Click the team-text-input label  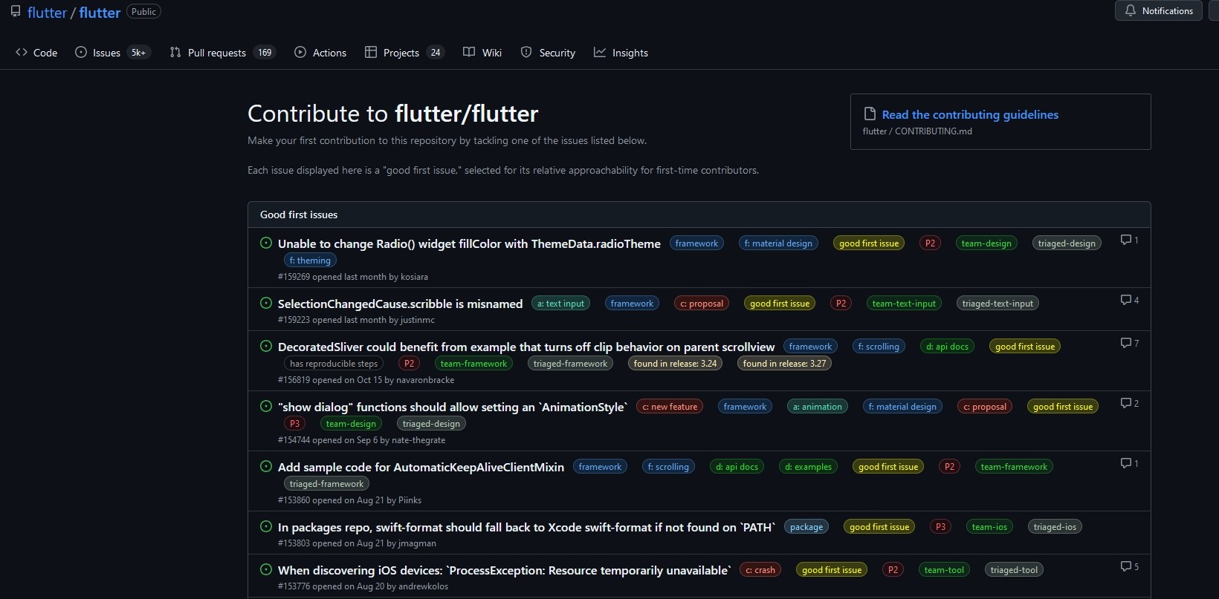904,304
